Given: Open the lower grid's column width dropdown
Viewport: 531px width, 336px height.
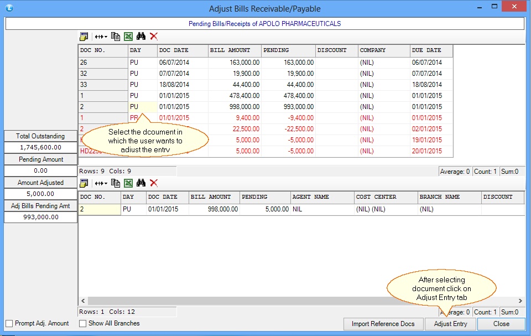Looking at the screenshot, I should [x=101, y=183].
